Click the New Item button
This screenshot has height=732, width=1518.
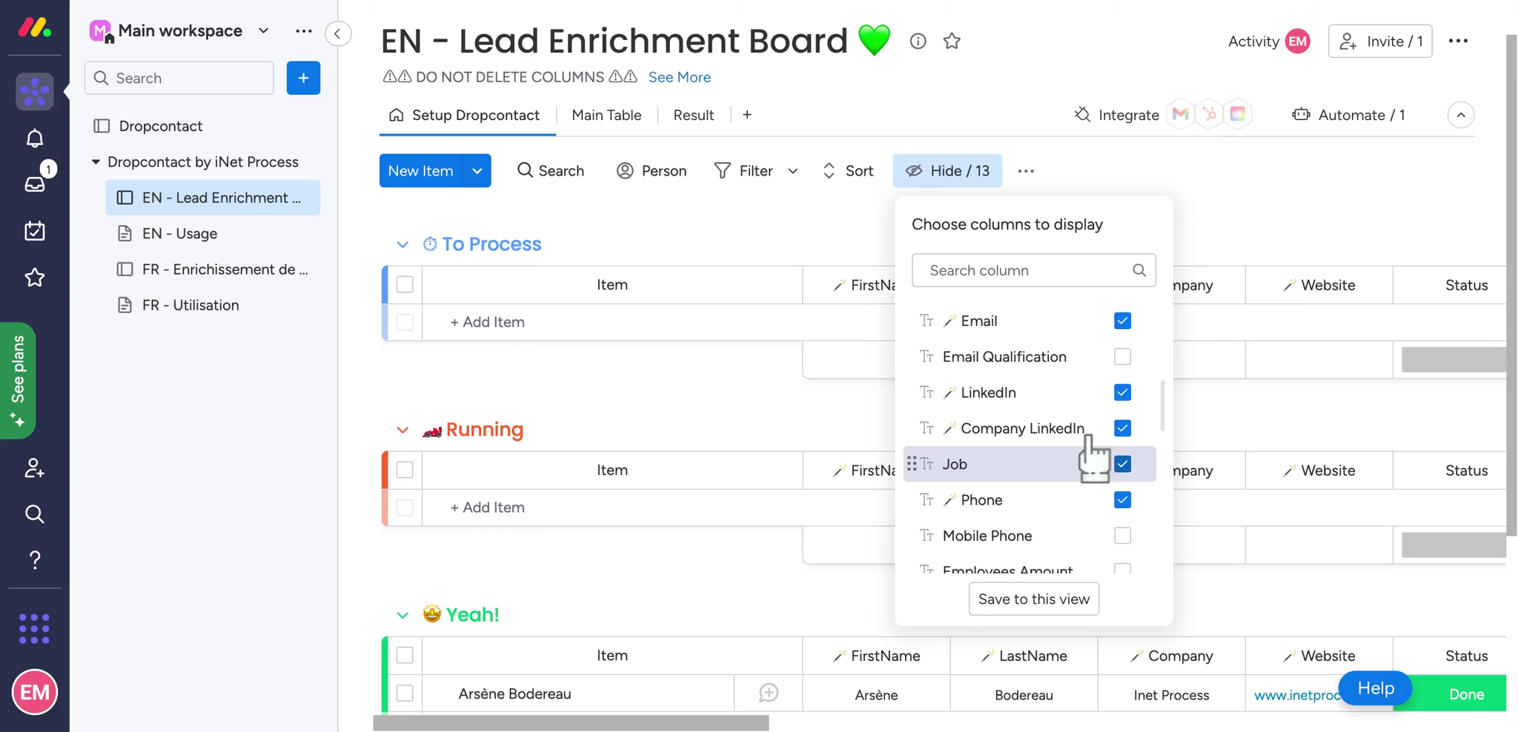point(420,171)
